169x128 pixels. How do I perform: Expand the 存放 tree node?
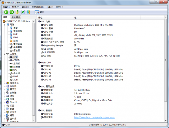[x=4, y=96]
